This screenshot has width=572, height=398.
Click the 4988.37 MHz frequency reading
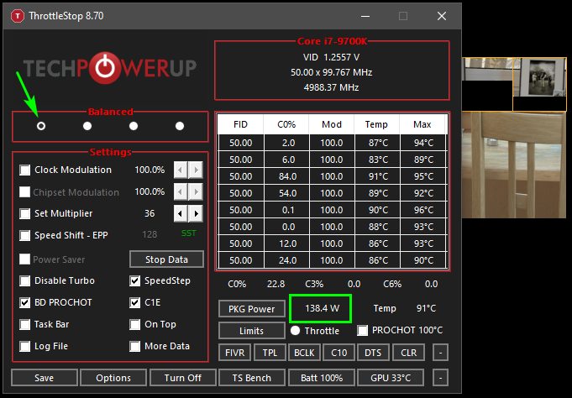click(x=331, y=87)
